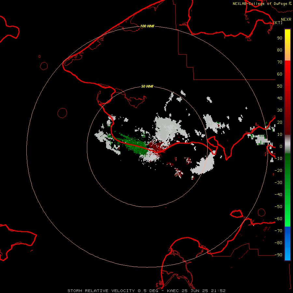Click the 40 value on the color scale
The image size is (293, 293).
click(280, 98)
